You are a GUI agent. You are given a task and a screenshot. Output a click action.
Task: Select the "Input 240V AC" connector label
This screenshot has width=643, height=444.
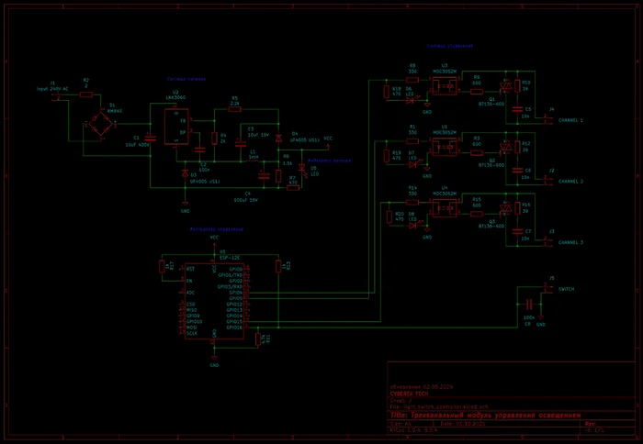[52, 89]
